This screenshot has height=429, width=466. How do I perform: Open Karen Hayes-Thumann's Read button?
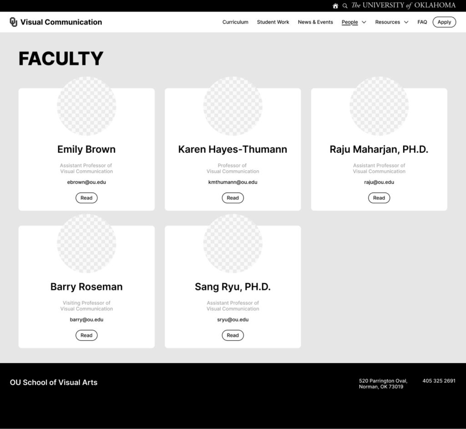point(233,198)
